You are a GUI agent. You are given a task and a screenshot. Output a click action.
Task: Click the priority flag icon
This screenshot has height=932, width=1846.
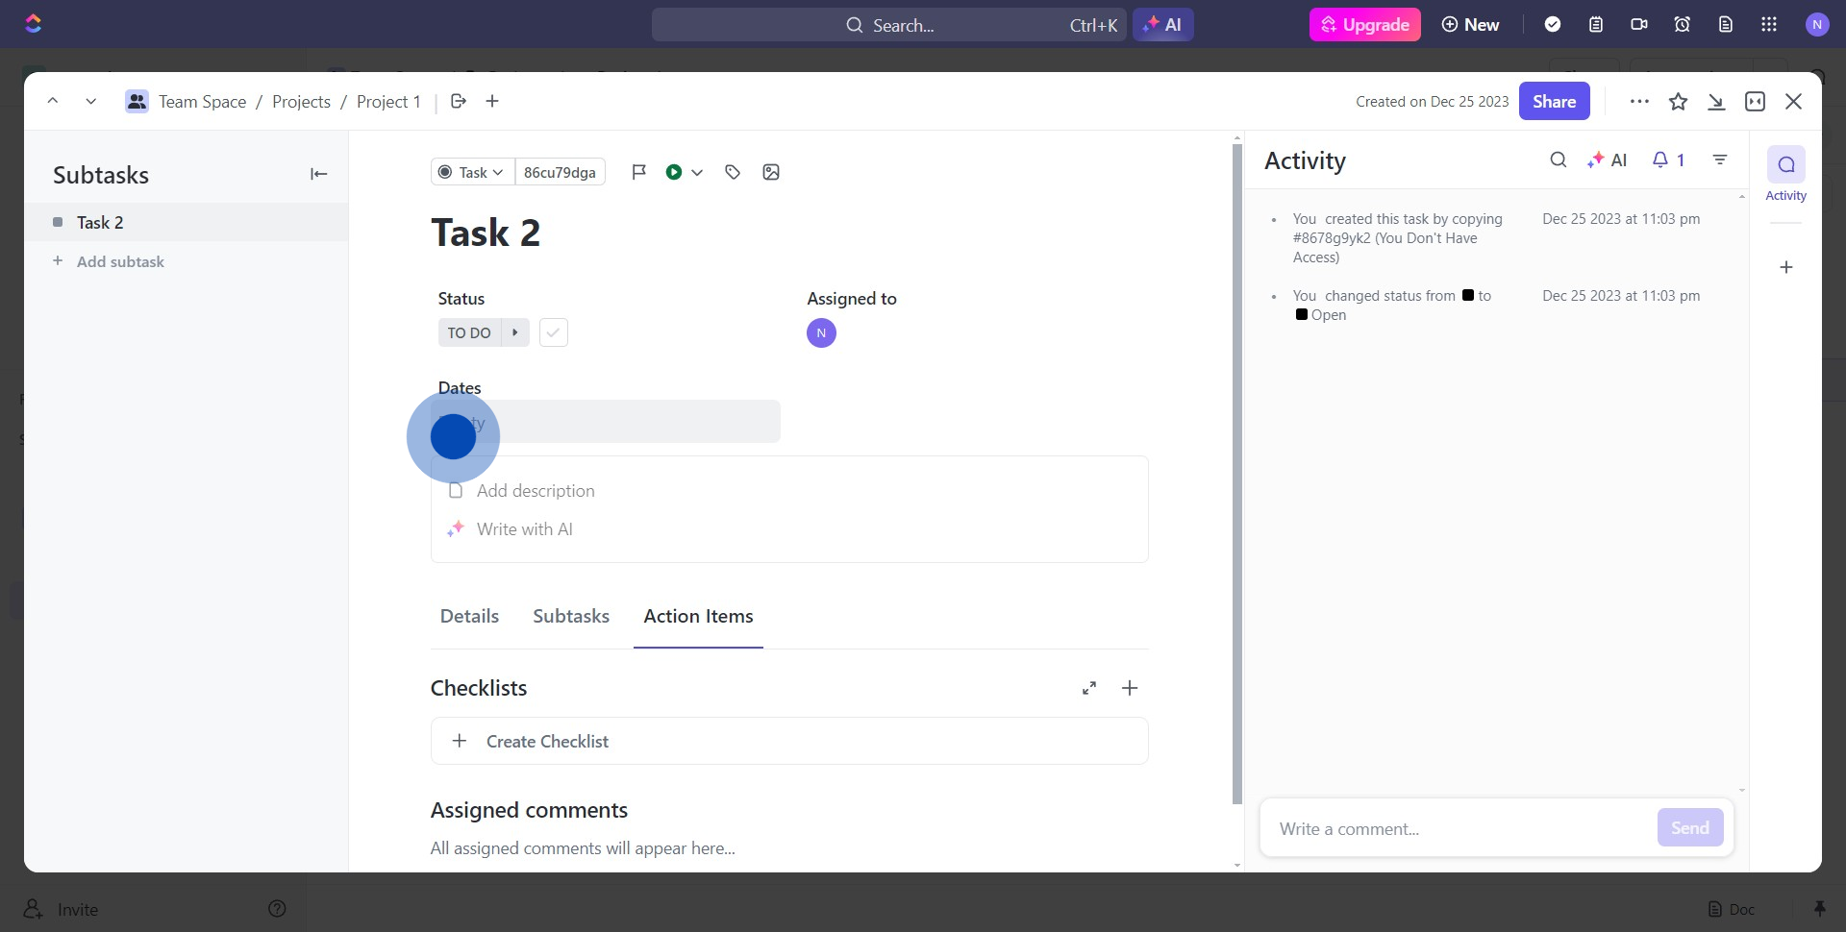point(638,172)
